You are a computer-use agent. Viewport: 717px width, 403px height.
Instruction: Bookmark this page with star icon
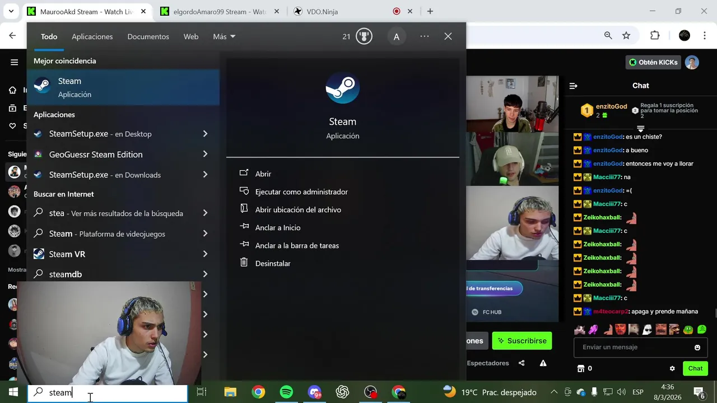pyautogui.click(x=626, y=35)
